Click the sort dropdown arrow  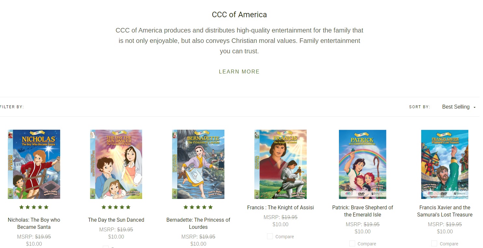pos(475,107)
